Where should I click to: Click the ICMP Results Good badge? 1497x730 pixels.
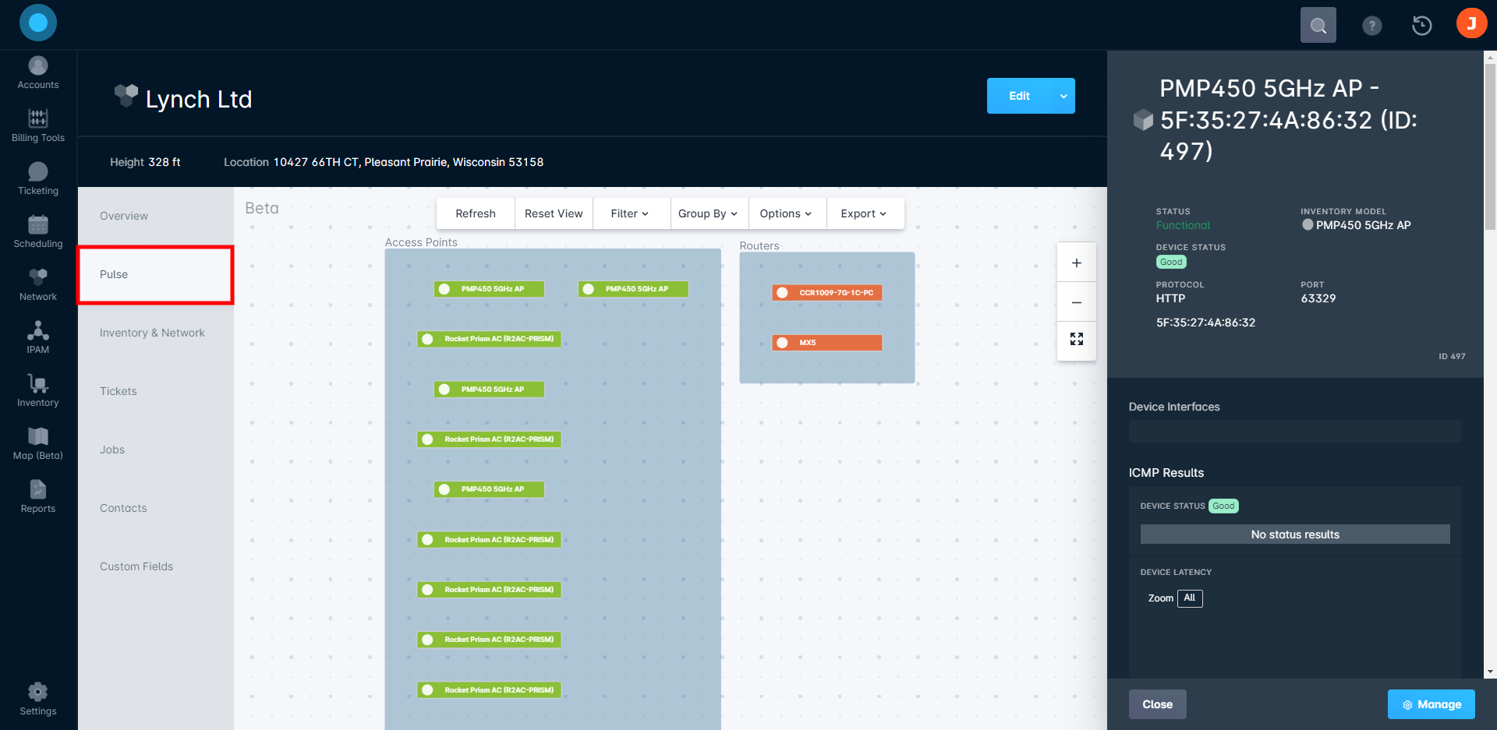click(x=1223, y=506)
